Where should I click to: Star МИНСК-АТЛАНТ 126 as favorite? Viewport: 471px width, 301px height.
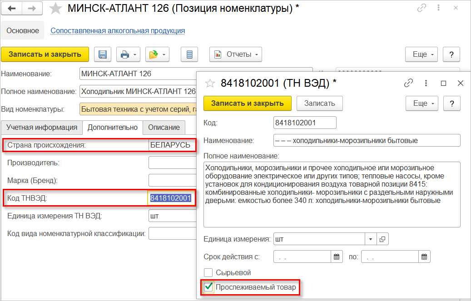(x=55, y=9)
